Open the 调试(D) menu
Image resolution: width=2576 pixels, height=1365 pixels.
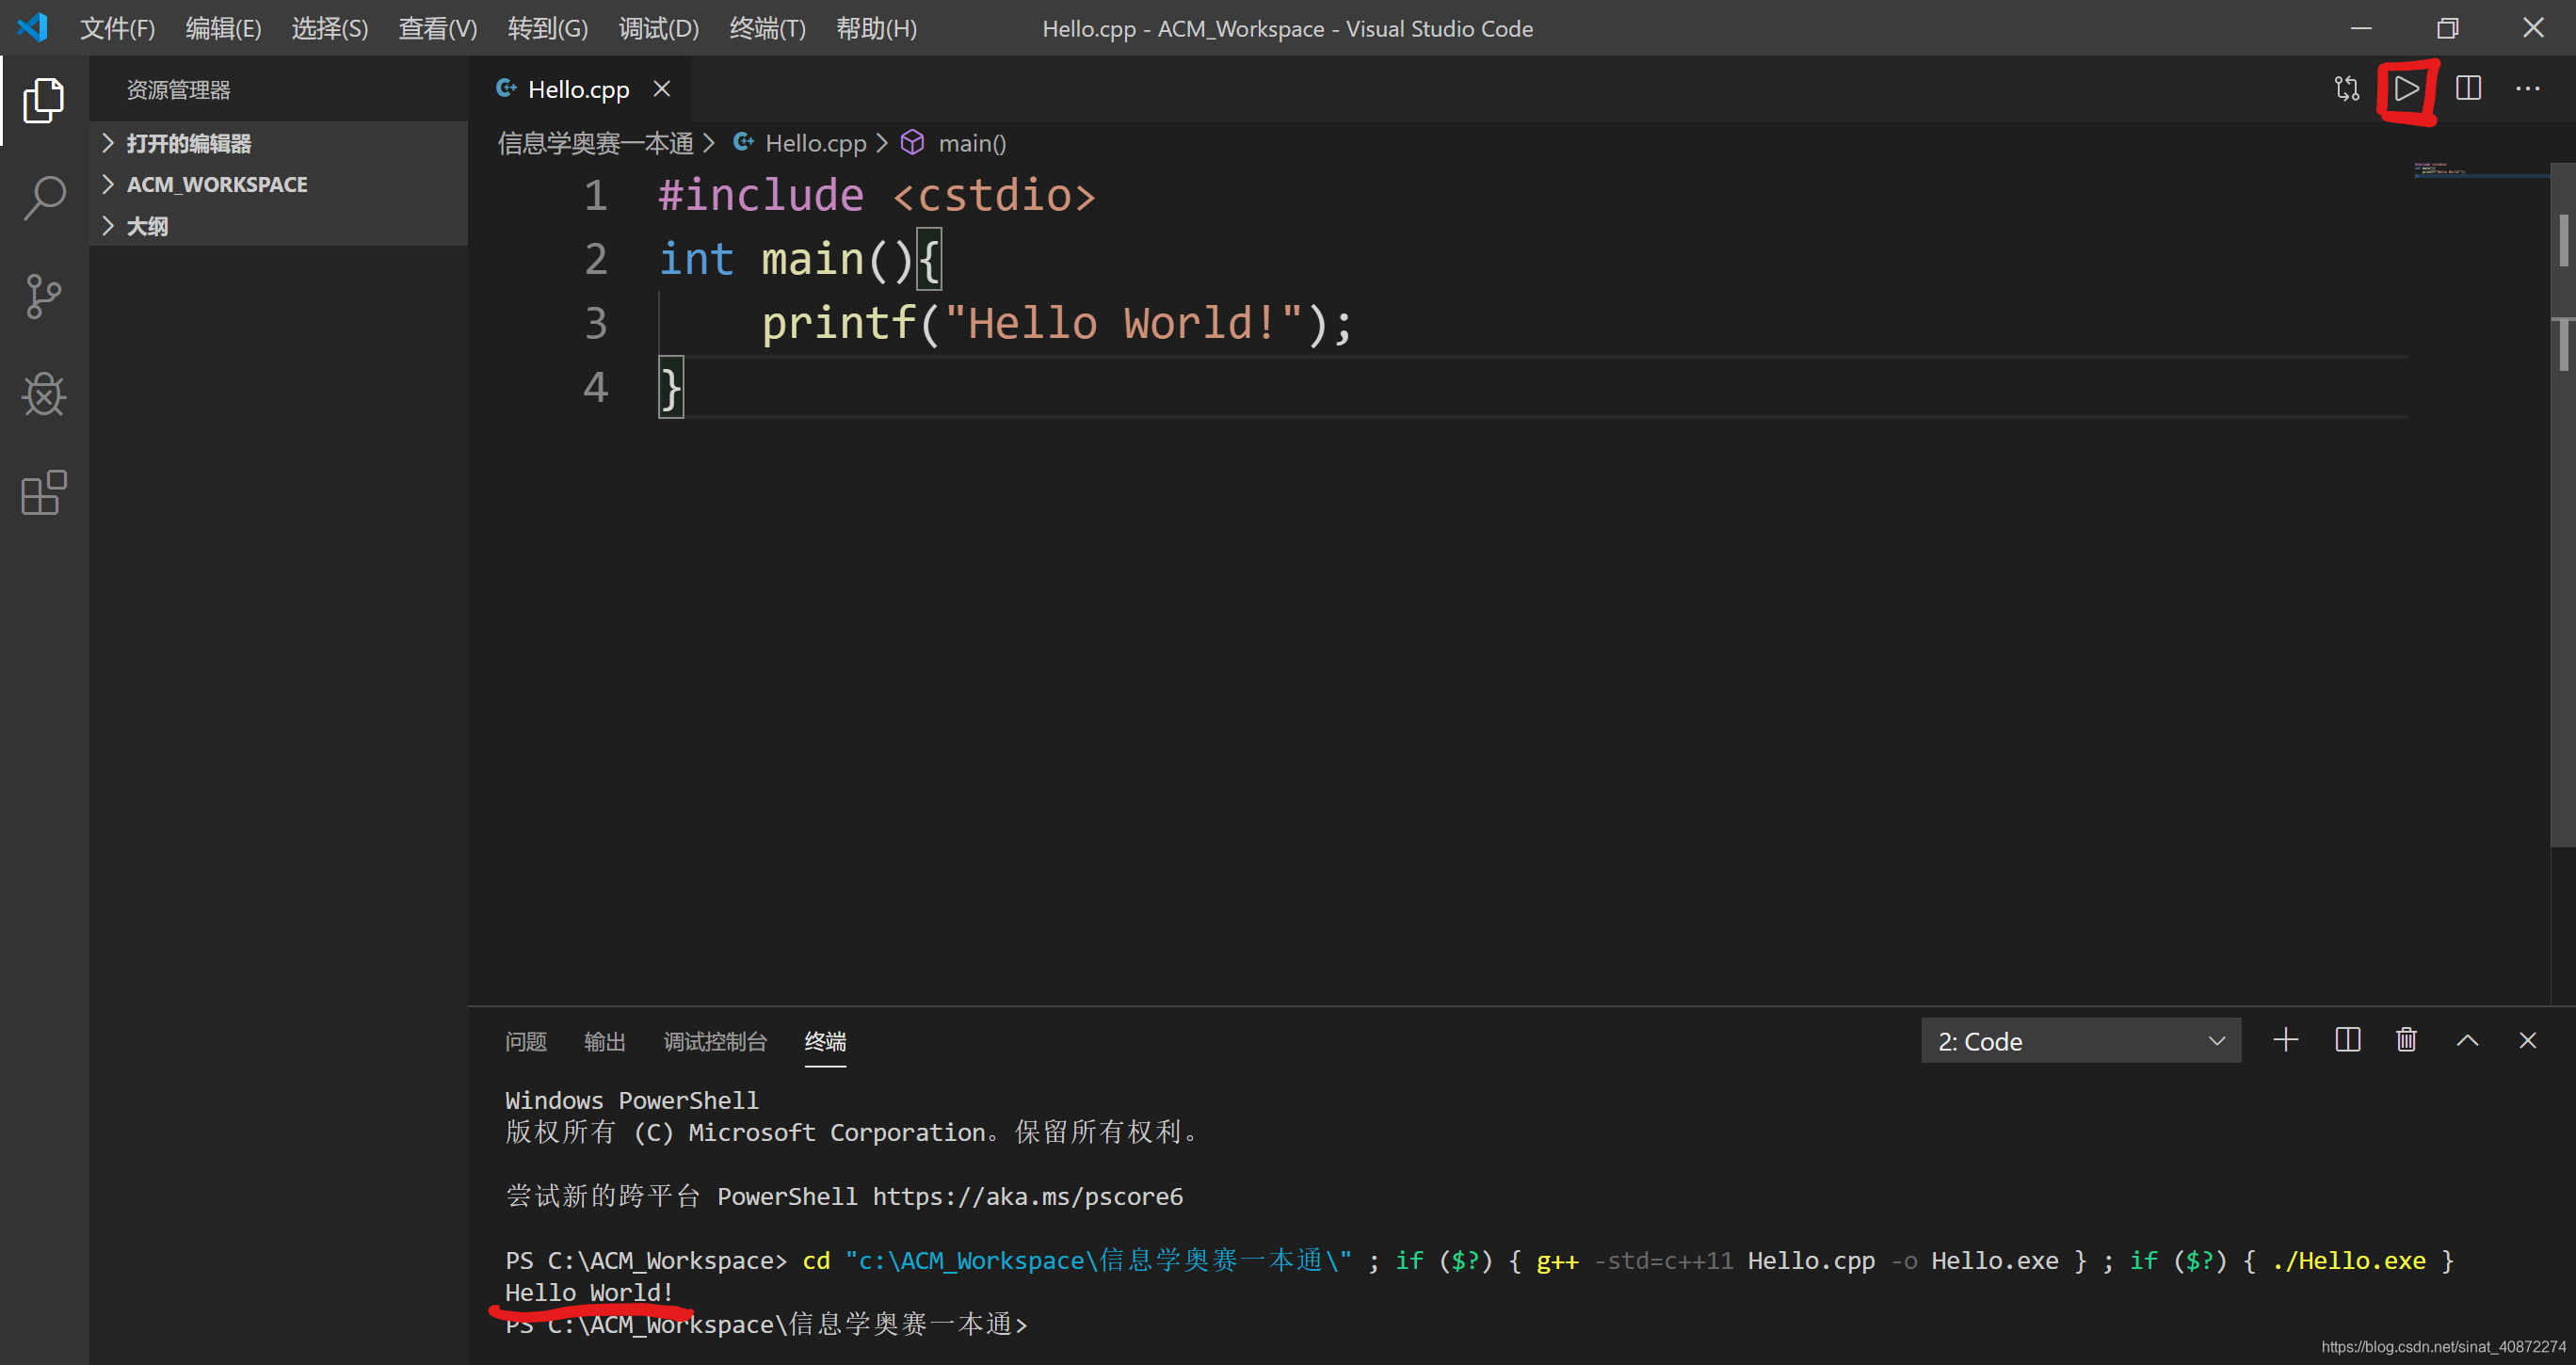(659, 28)
